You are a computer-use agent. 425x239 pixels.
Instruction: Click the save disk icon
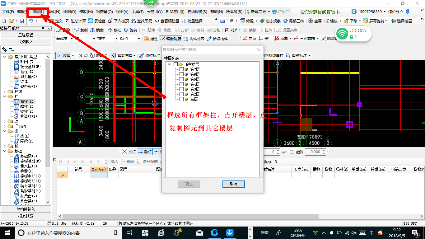point(22,21)
